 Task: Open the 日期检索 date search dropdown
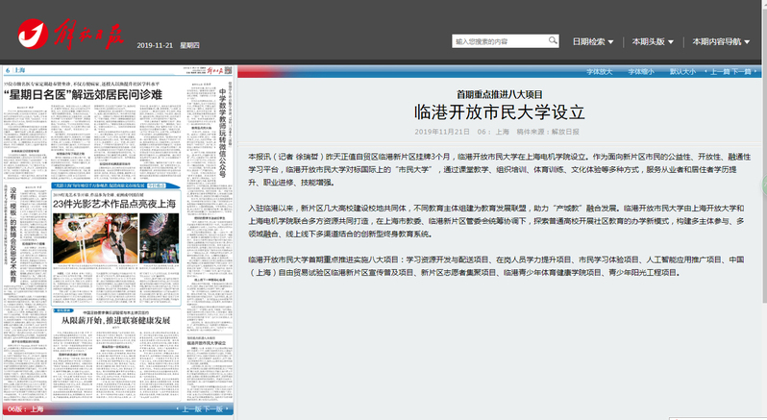click(x=593, y=42)
